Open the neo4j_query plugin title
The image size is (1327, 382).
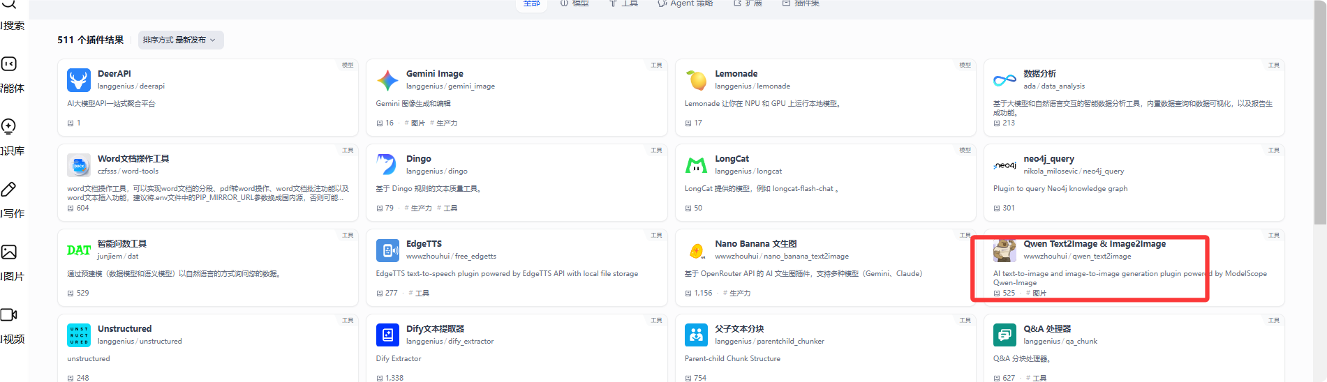[x=1049, y=159]
